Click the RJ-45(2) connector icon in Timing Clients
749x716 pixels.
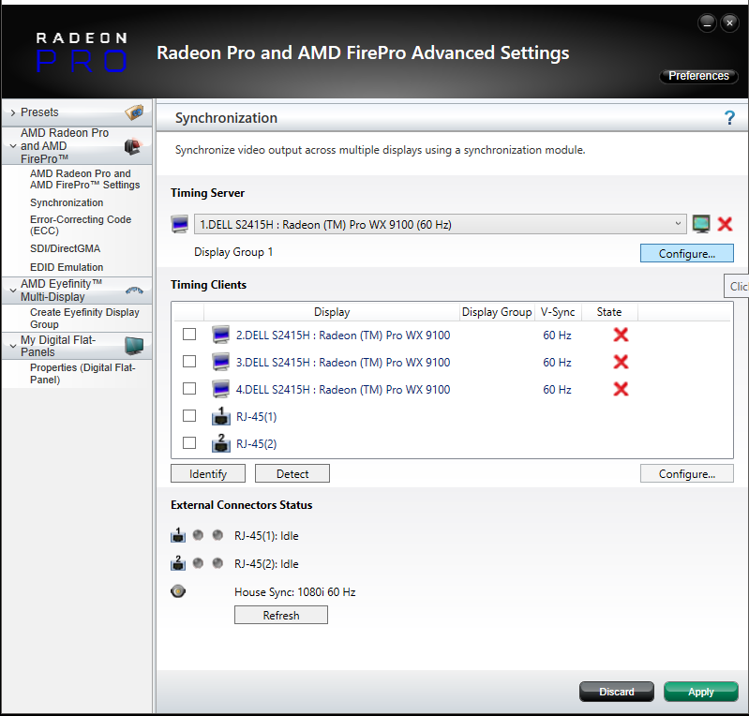click(220, 443)
